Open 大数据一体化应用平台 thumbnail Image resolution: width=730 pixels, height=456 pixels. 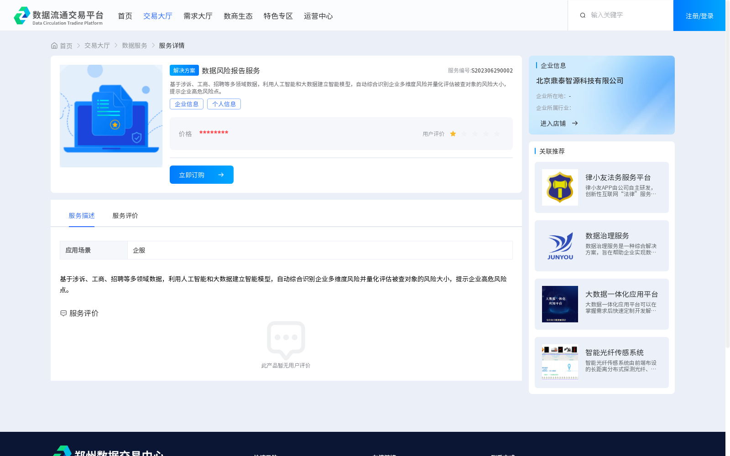point(560,304)
